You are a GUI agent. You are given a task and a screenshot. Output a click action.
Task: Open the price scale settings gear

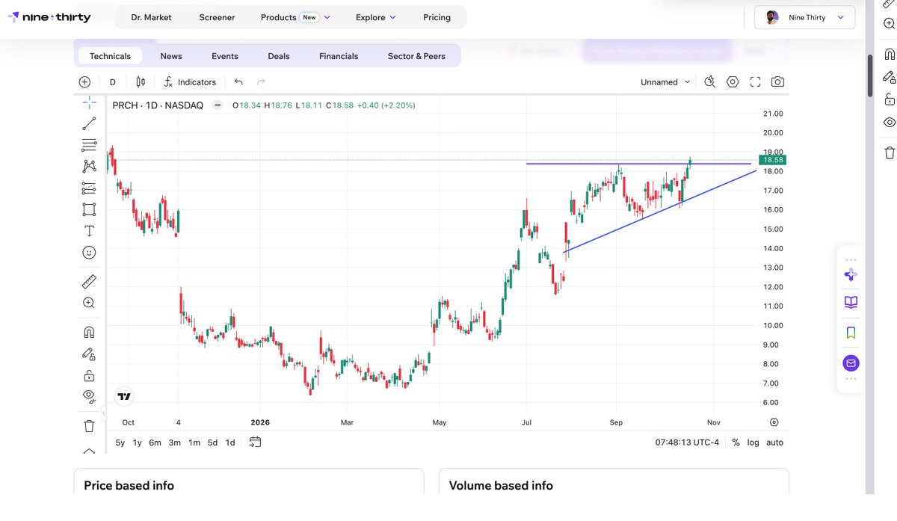pyautogui.click(x=774, y=422)
